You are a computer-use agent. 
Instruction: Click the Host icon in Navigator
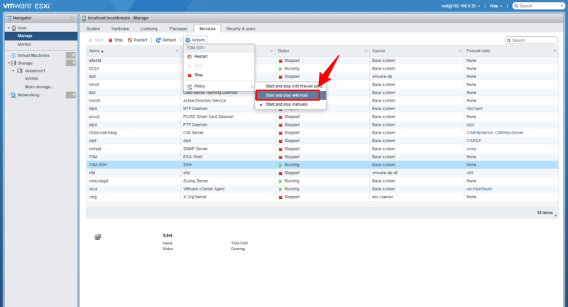pyautogui.click(x=14, y=28)
